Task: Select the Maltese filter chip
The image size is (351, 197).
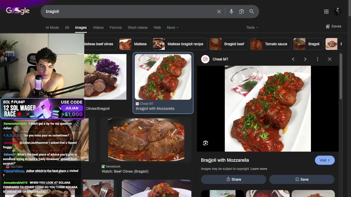Action: tap(135, 44)
